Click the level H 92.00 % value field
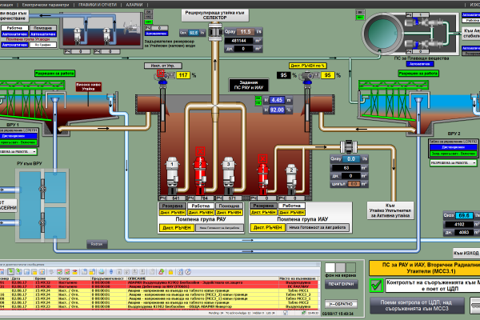This screenshot has height=320, width=480. click(x=277, y=110)
